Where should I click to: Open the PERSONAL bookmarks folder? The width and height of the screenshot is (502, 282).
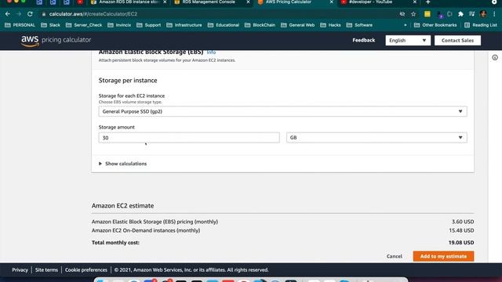(20, 25)
